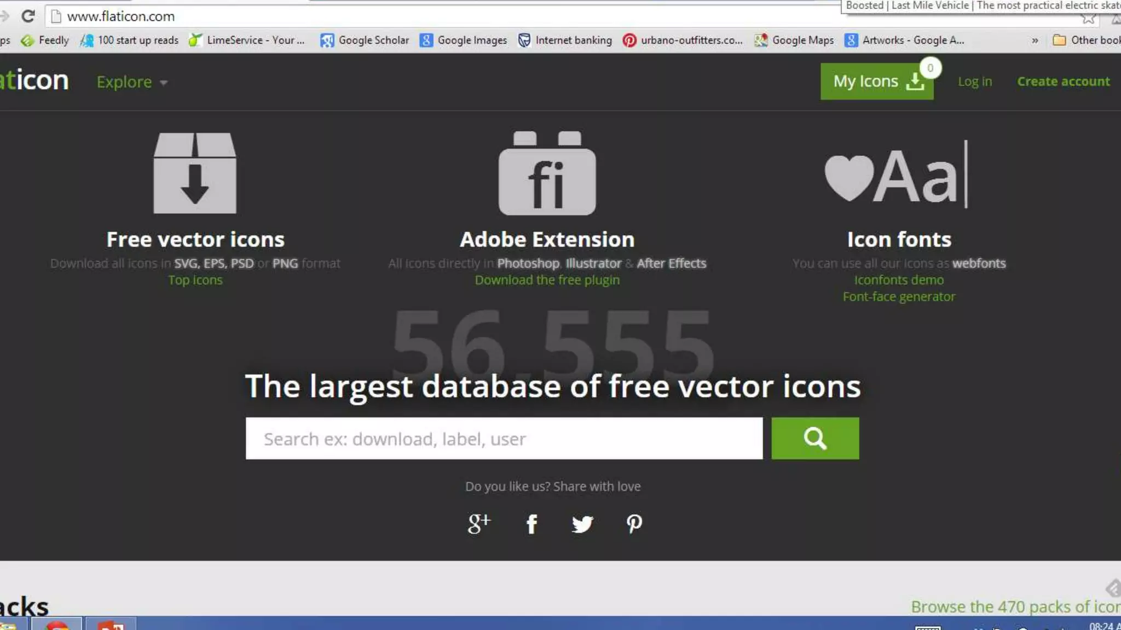Click the green search magnifier button
The width and height of the screenshot is (1121, 630).
coord(815,439)
